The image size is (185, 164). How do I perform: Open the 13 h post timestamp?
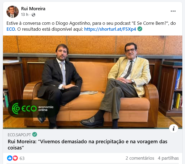(25, 15)
